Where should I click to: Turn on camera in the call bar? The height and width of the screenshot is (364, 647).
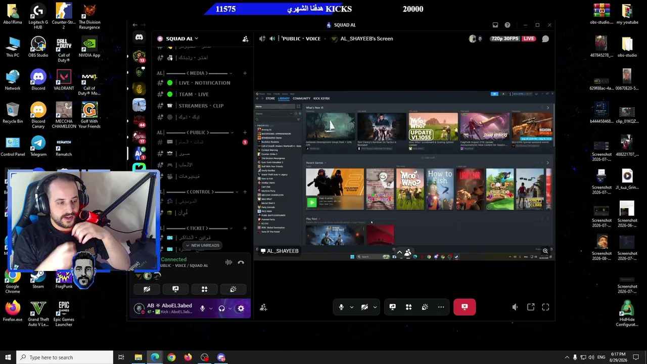364,307
